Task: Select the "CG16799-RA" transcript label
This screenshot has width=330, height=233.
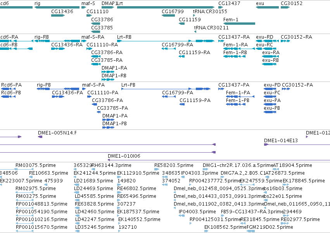Action: point(178,45)
